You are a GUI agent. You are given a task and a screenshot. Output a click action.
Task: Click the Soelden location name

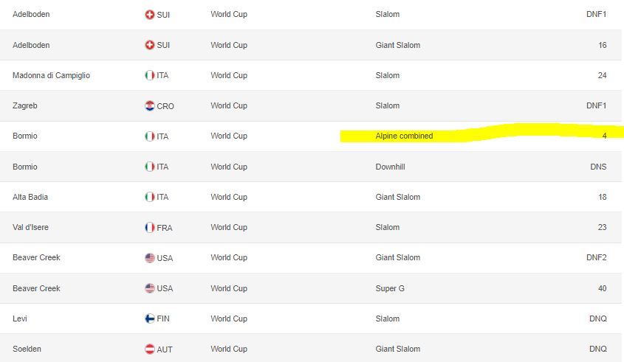(x=27, y=349)
